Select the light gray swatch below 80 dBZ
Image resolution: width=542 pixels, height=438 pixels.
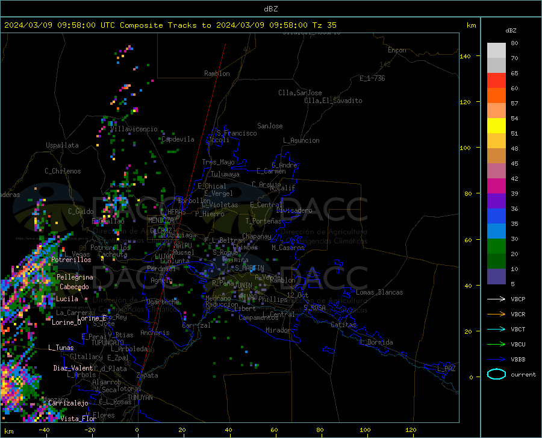496,51
